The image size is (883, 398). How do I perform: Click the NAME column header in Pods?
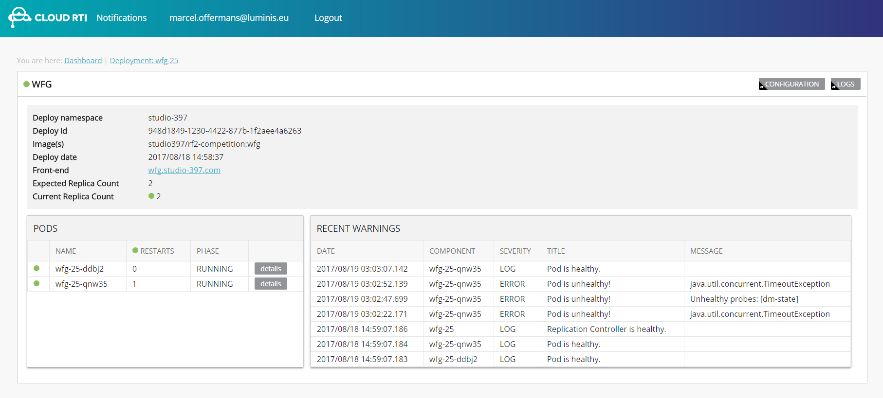pos(66,251)
